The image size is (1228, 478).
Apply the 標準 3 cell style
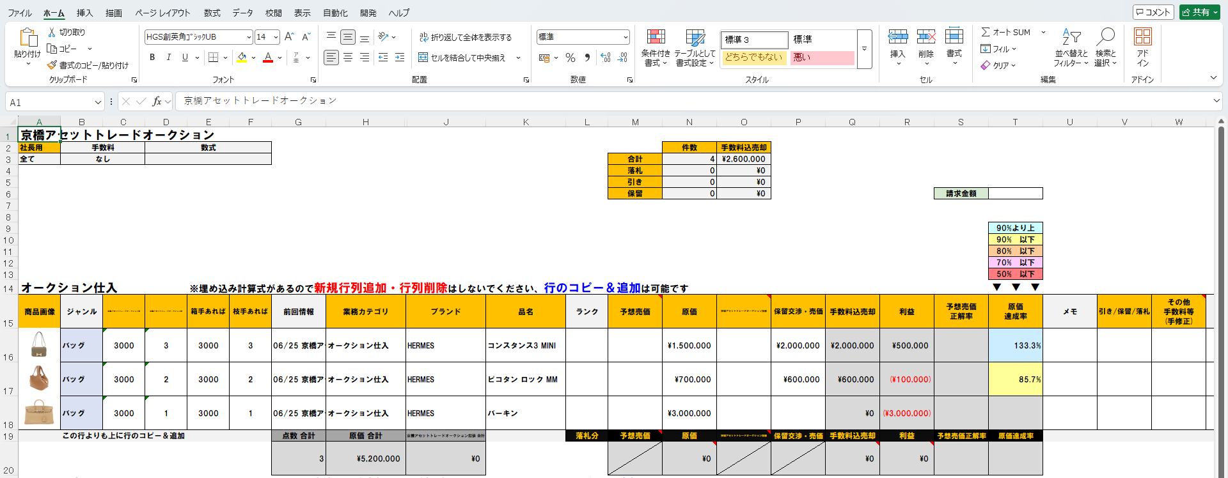[755, 40]
